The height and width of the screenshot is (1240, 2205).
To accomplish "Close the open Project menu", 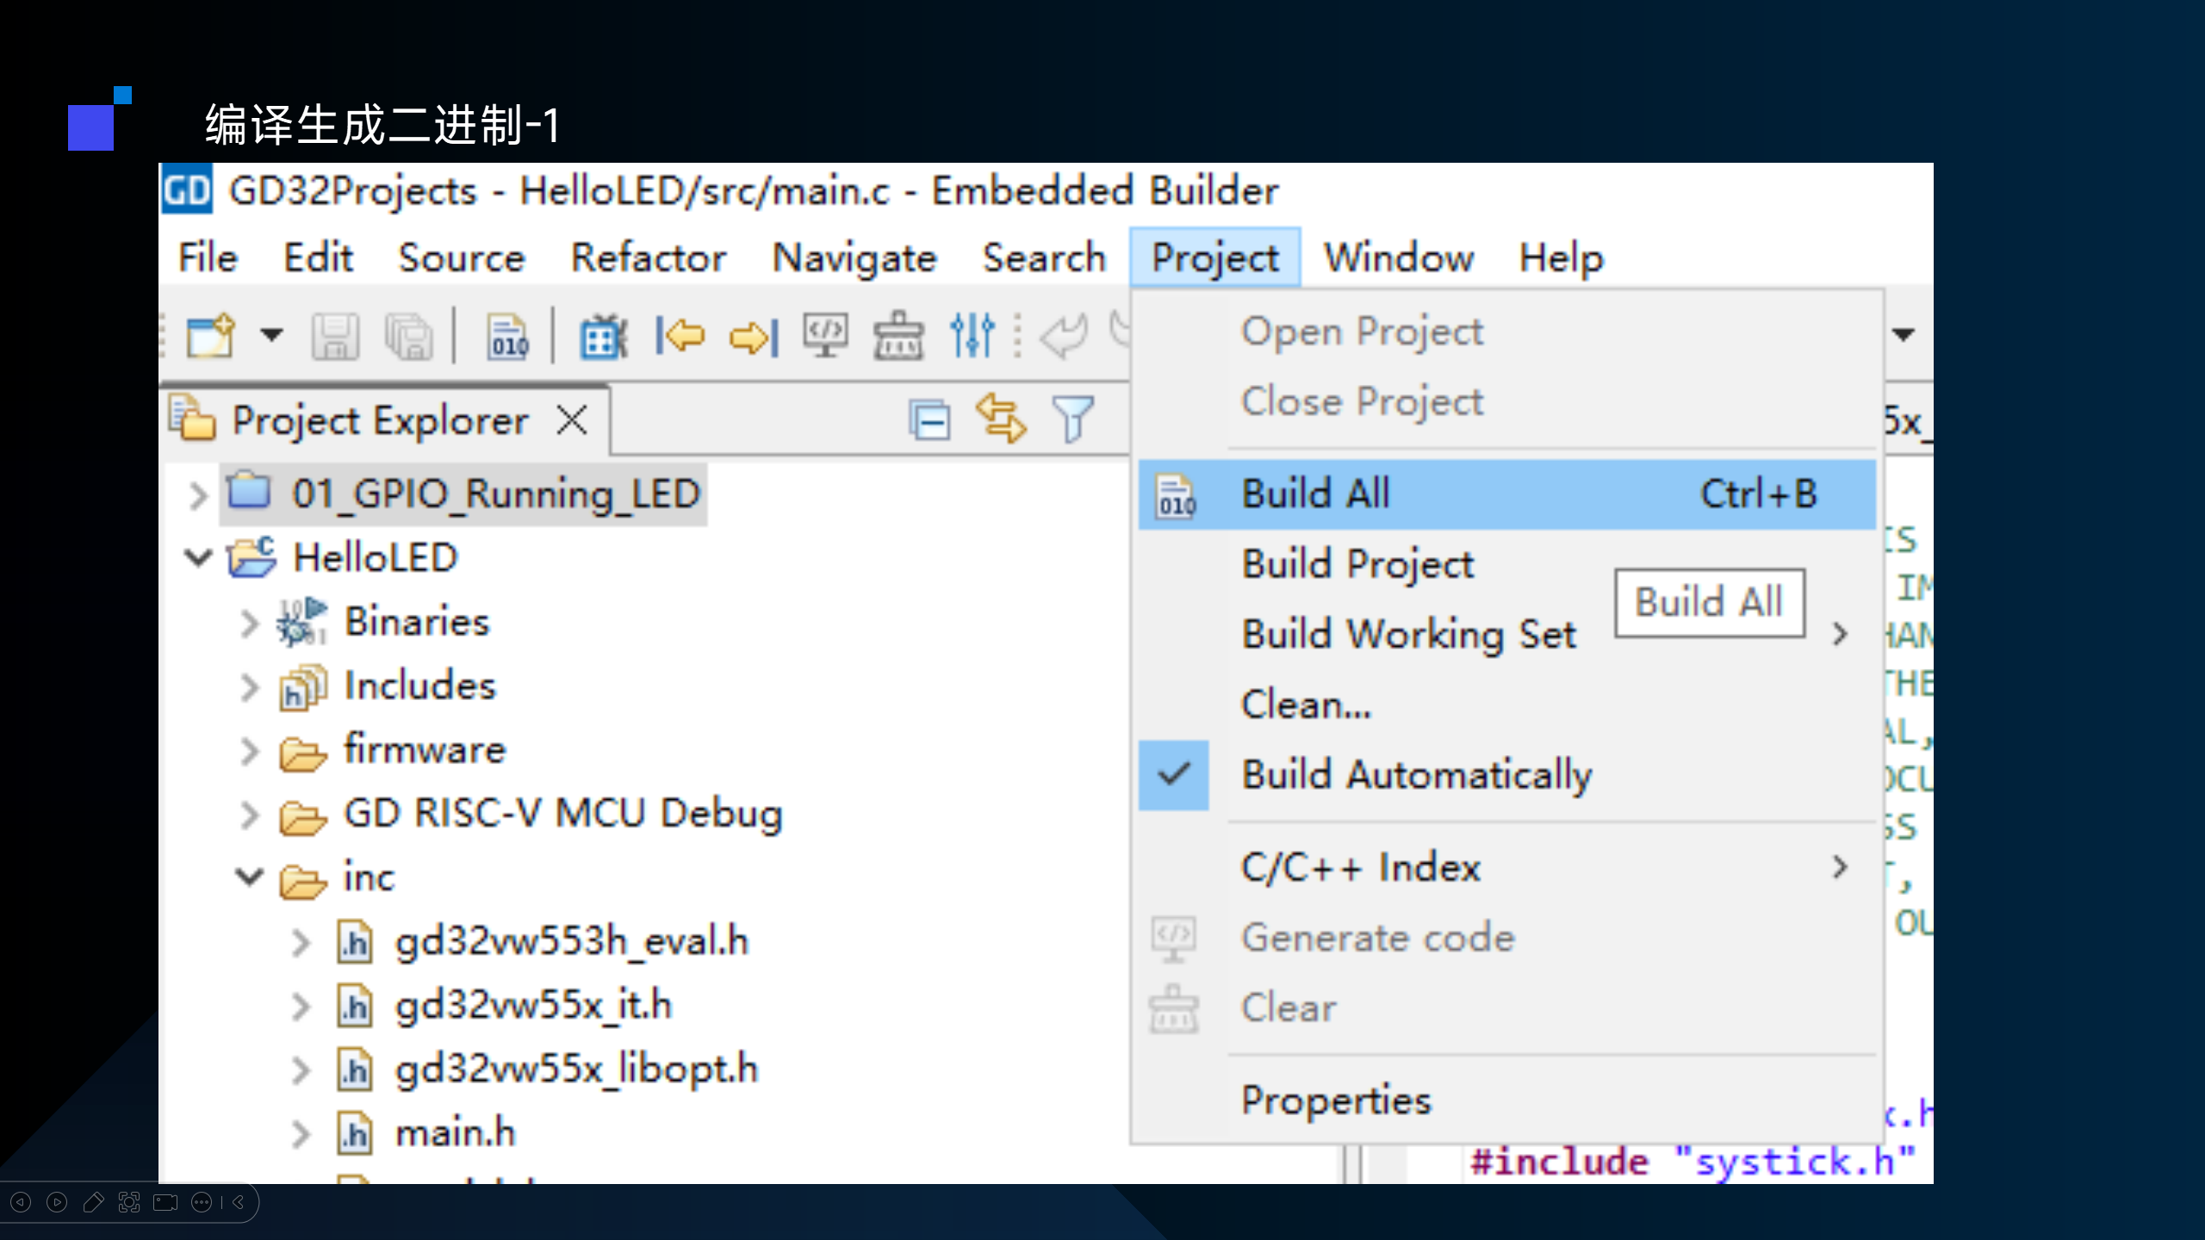I will coord(1214,257).
